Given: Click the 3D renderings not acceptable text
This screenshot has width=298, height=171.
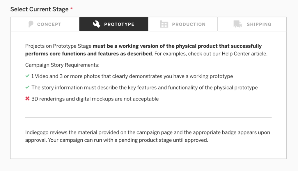Looking at the screenshot, I should click(95, 99).
